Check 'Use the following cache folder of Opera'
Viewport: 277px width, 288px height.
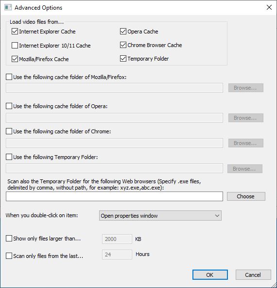pos(9,106)
